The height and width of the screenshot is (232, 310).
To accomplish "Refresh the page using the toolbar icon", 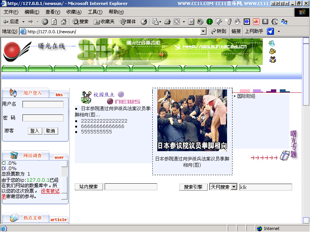I will tap(54, 22).
